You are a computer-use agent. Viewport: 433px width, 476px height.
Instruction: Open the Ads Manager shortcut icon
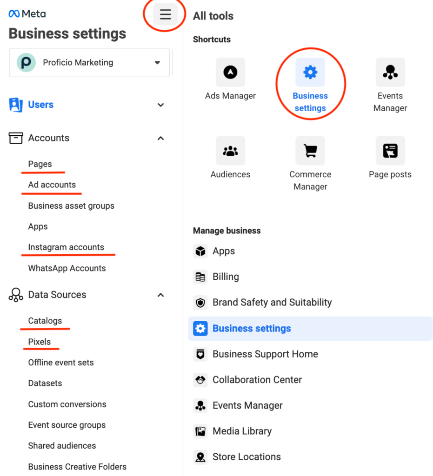(x=230, y=72)
